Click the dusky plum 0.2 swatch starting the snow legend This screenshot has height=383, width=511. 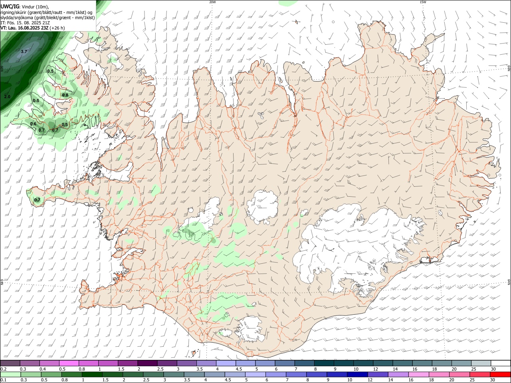pyautogui.click(x=10, y=363)
